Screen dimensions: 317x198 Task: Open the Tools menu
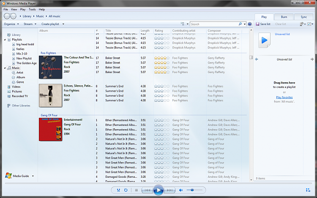click(32, 9)
